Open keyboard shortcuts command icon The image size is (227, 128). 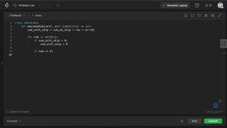coord(206,15)
